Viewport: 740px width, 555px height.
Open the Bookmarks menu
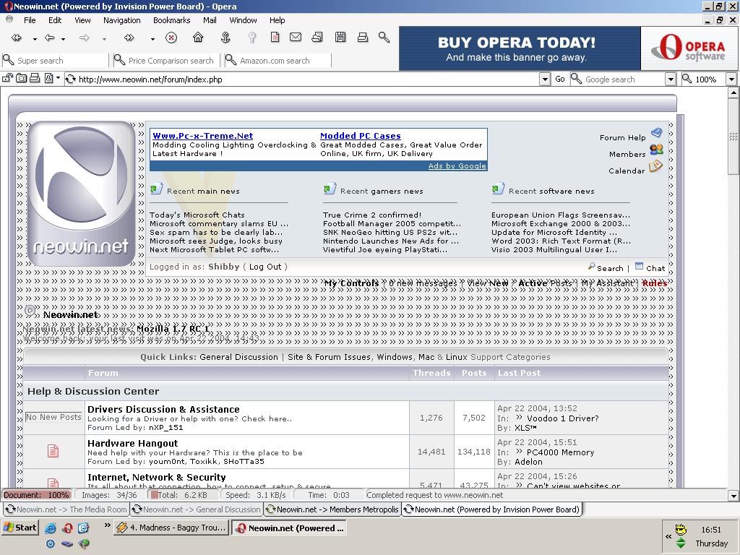[171, 20]
